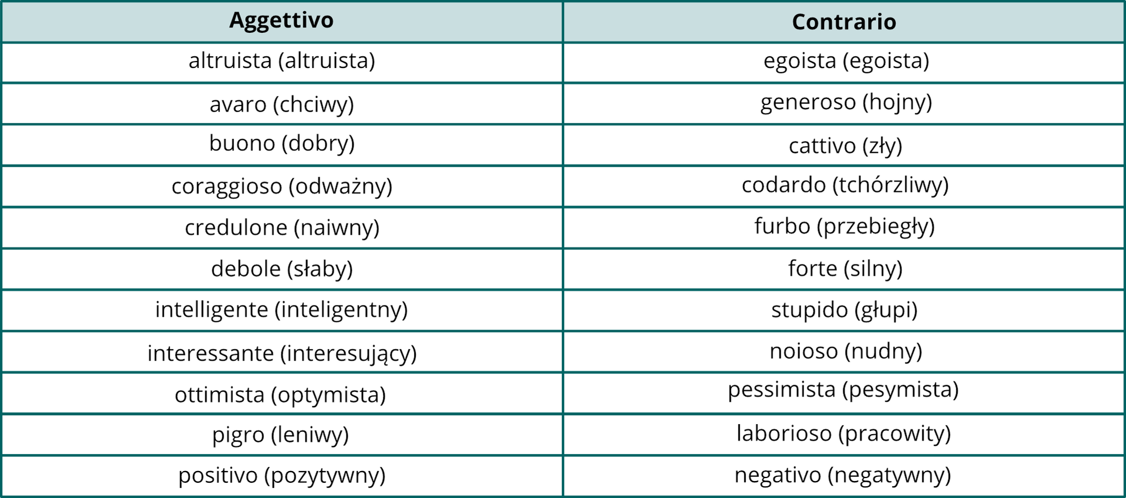Click the credulone (naiwny) cell
Viewport: 1126px width, 498px height.
(x=281, y=228)
